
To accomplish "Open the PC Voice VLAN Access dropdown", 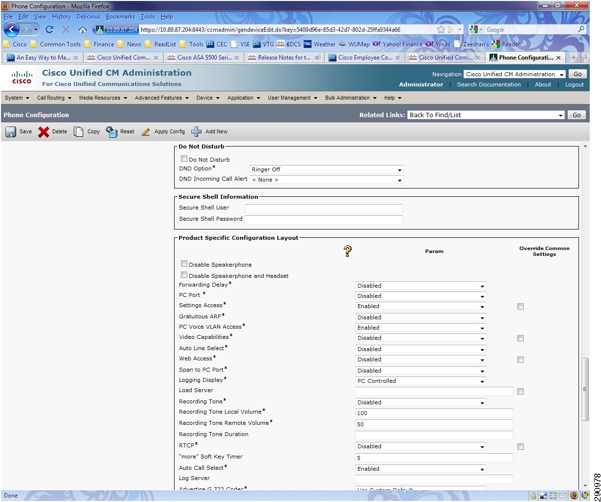I will (421, 328).
